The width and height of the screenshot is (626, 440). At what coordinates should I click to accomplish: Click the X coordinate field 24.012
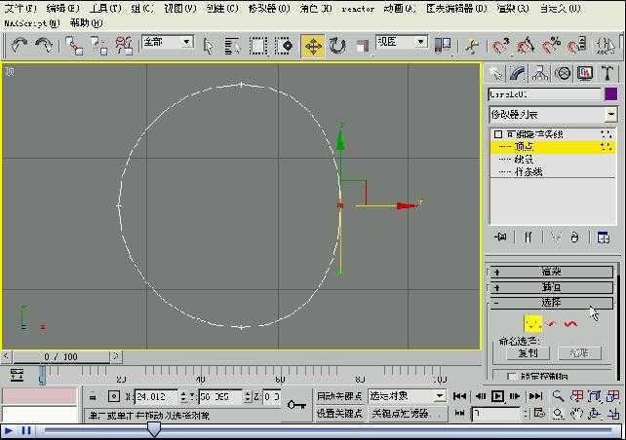coord(155,397)
